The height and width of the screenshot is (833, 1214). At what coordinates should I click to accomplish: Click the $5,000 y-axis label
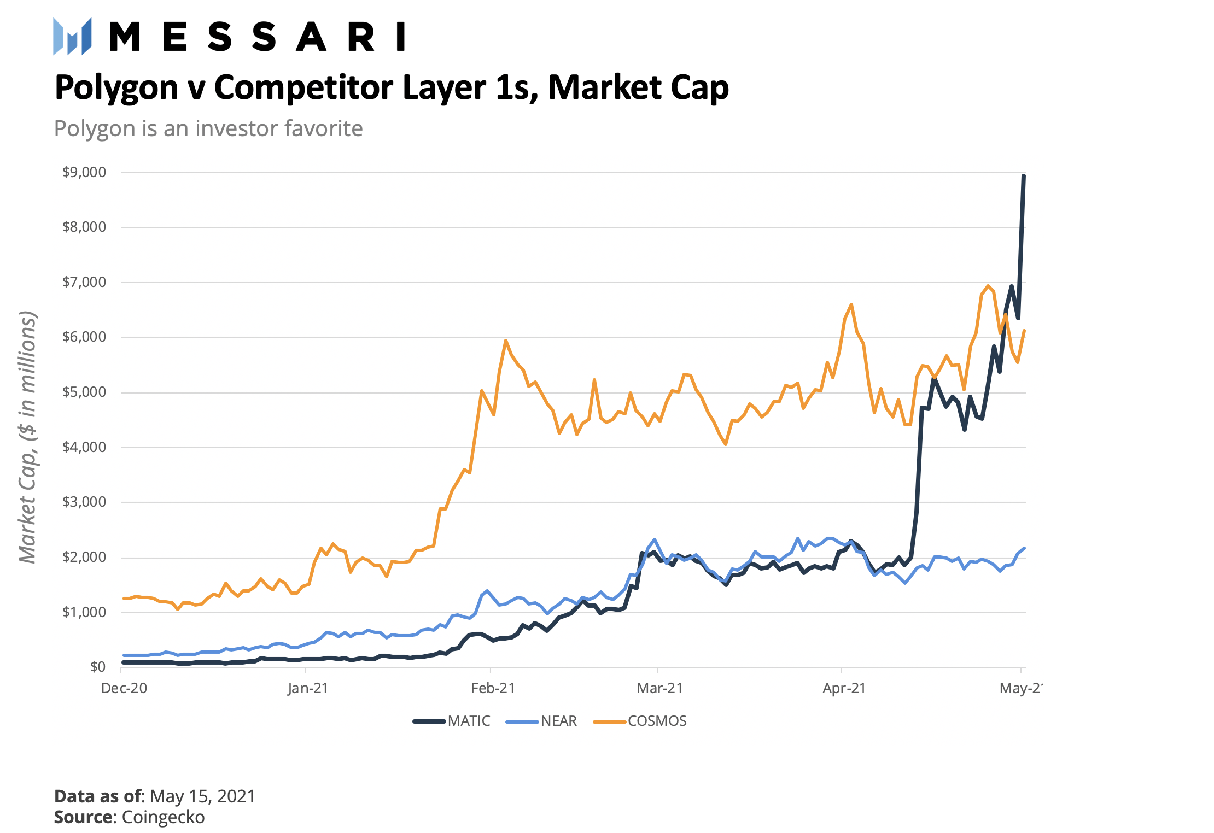pos(84,392)
